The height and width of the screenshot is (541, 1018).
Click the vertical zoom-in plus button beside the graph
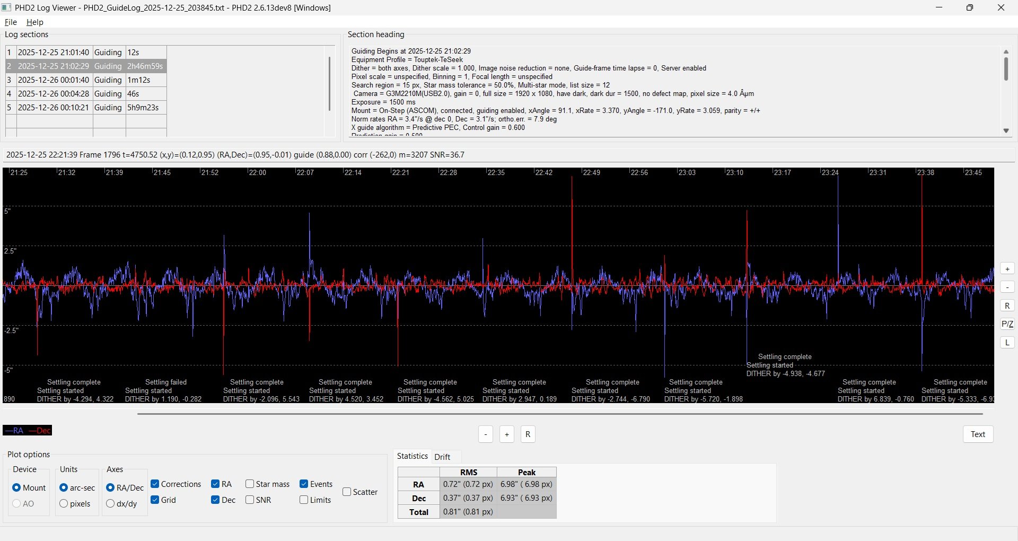tap(1007, 269)
